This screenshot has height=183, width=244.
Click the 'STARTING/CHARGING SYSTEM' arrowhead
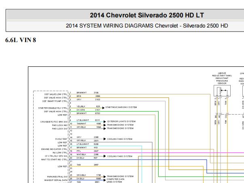(x=103, y=108)
